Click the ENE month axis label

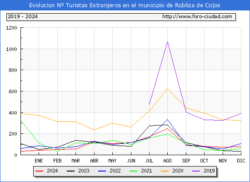click(39, 161)
